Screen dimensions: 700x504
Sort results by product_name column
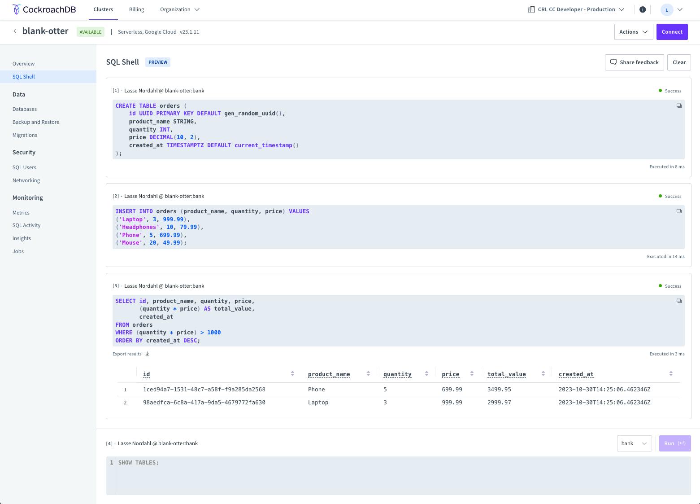coord(368,374)
